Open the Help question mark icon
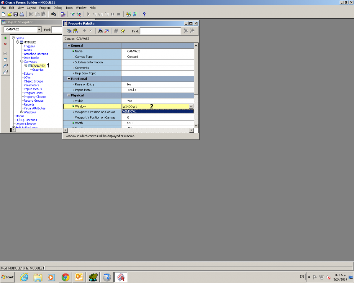Viewport: 354px width, 283px height. click(x=144, y=14)
